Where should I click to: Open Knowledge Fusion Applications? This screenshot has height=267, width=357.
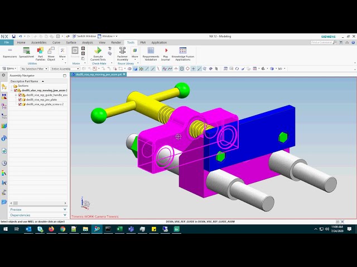[183, 54]
